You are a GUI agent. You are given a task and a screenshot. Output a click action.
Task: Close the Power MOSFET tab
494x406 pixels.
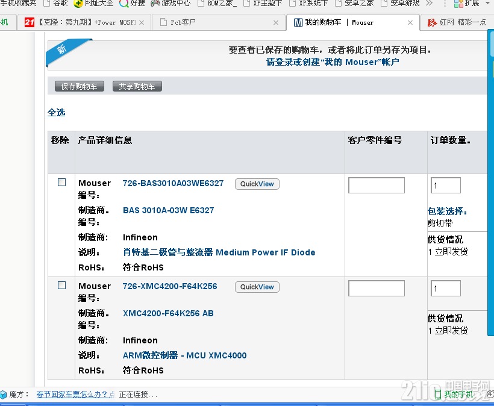click(142, 23)
